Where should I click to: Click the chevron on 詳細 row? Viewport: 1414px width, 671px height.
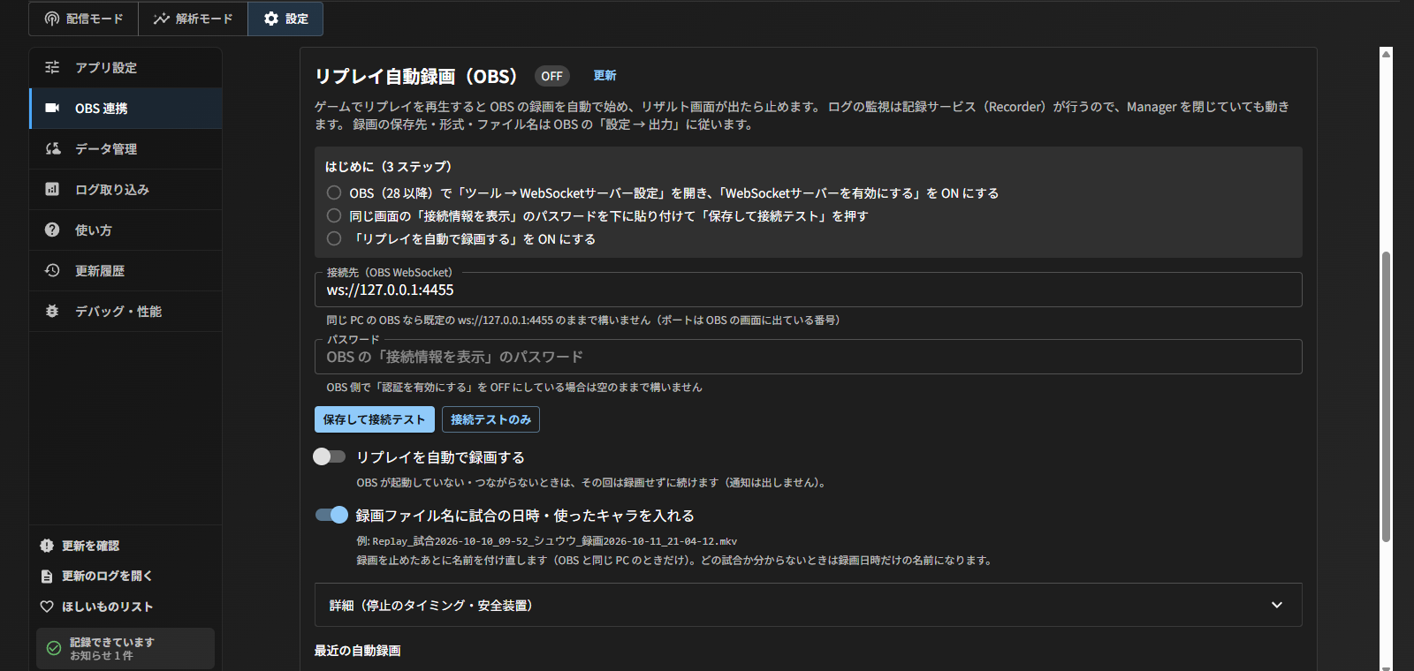1276,605
